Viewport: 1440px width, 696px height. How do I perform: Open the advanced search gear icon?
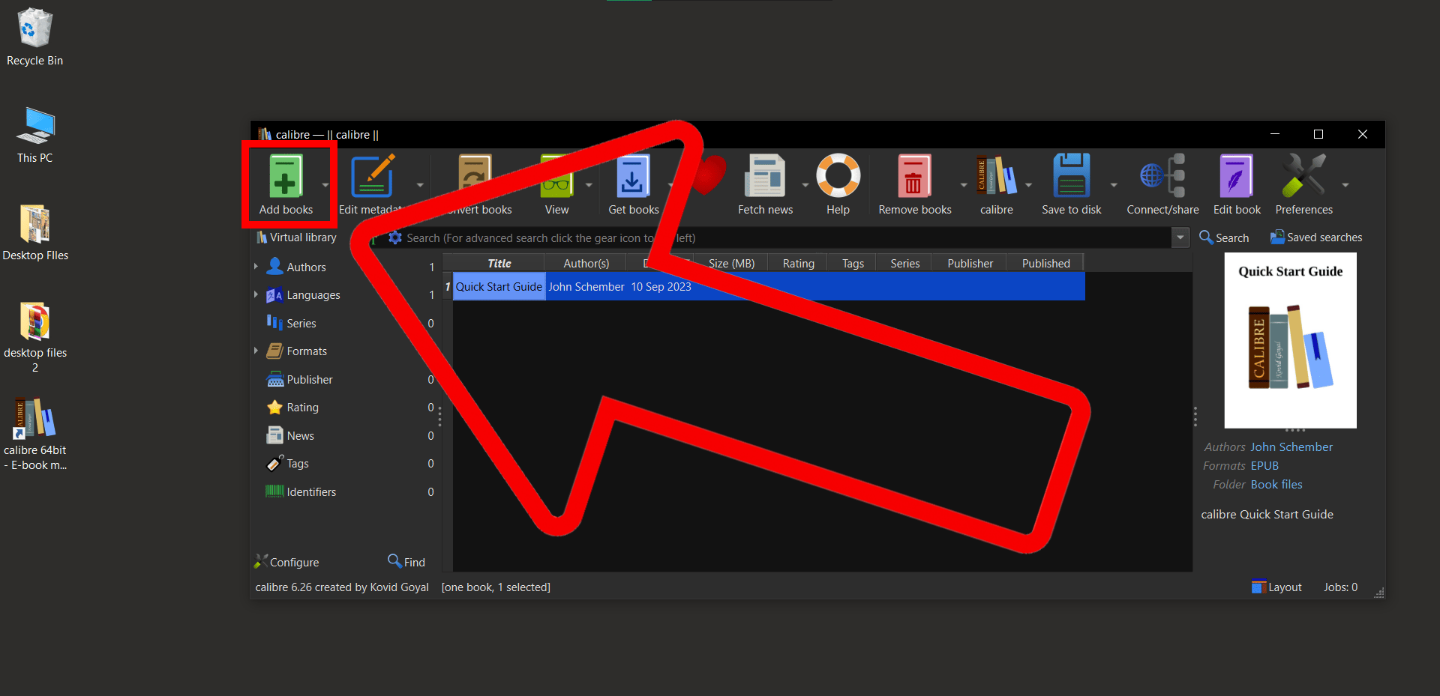(x=394, y=237)
